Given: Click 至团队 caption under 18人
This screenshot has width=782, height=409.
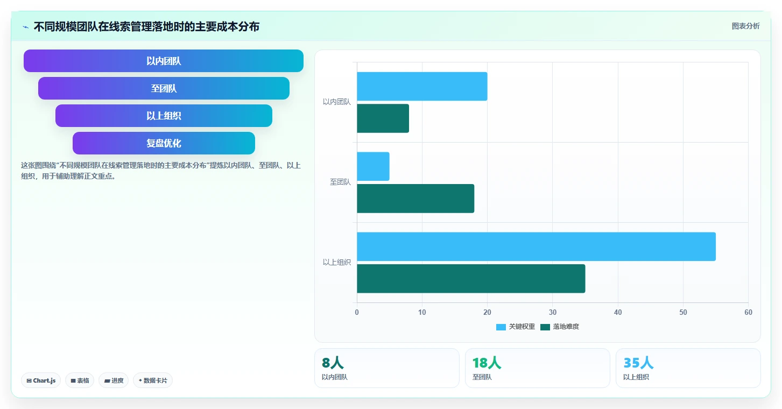Looking at the screenshot, I should 482,377.
